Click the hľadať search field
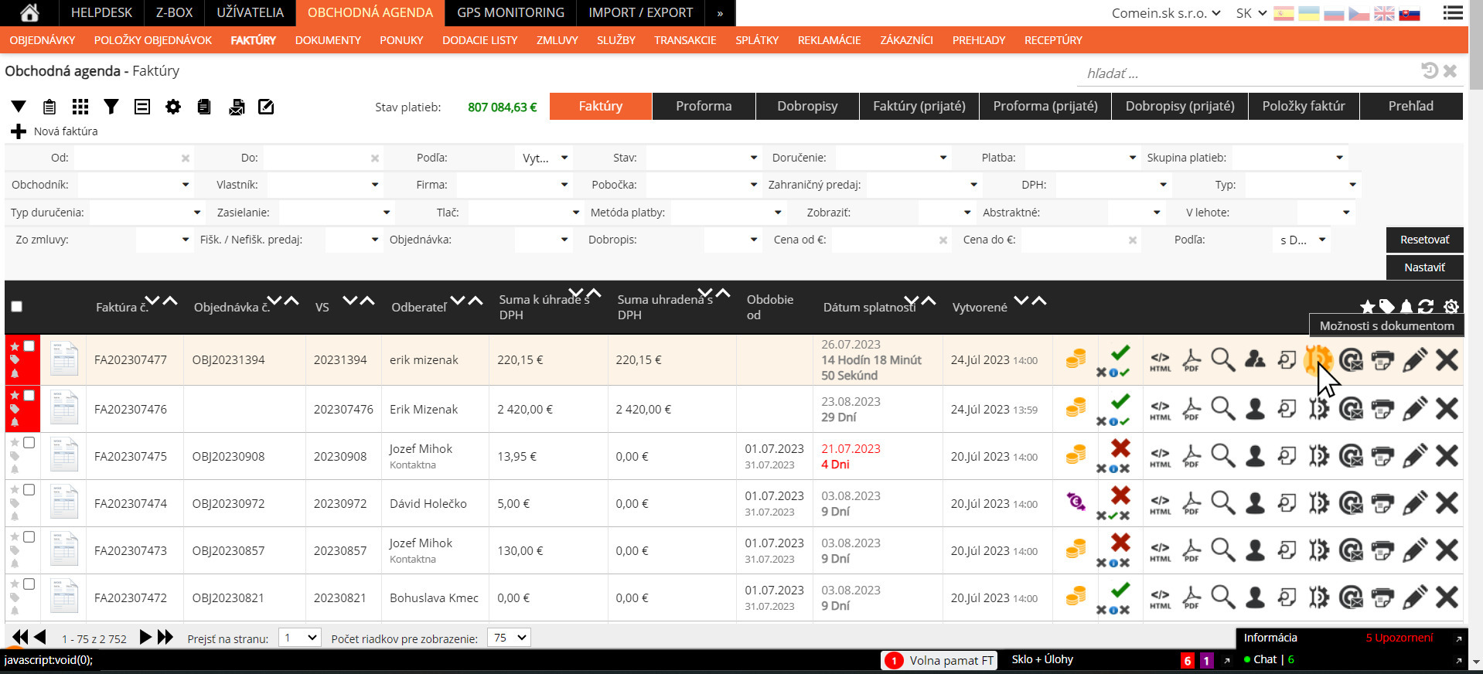Image resolution: width=1483 pixels, height=674 pixels. pyautogui.click(x=1249, y=73)
